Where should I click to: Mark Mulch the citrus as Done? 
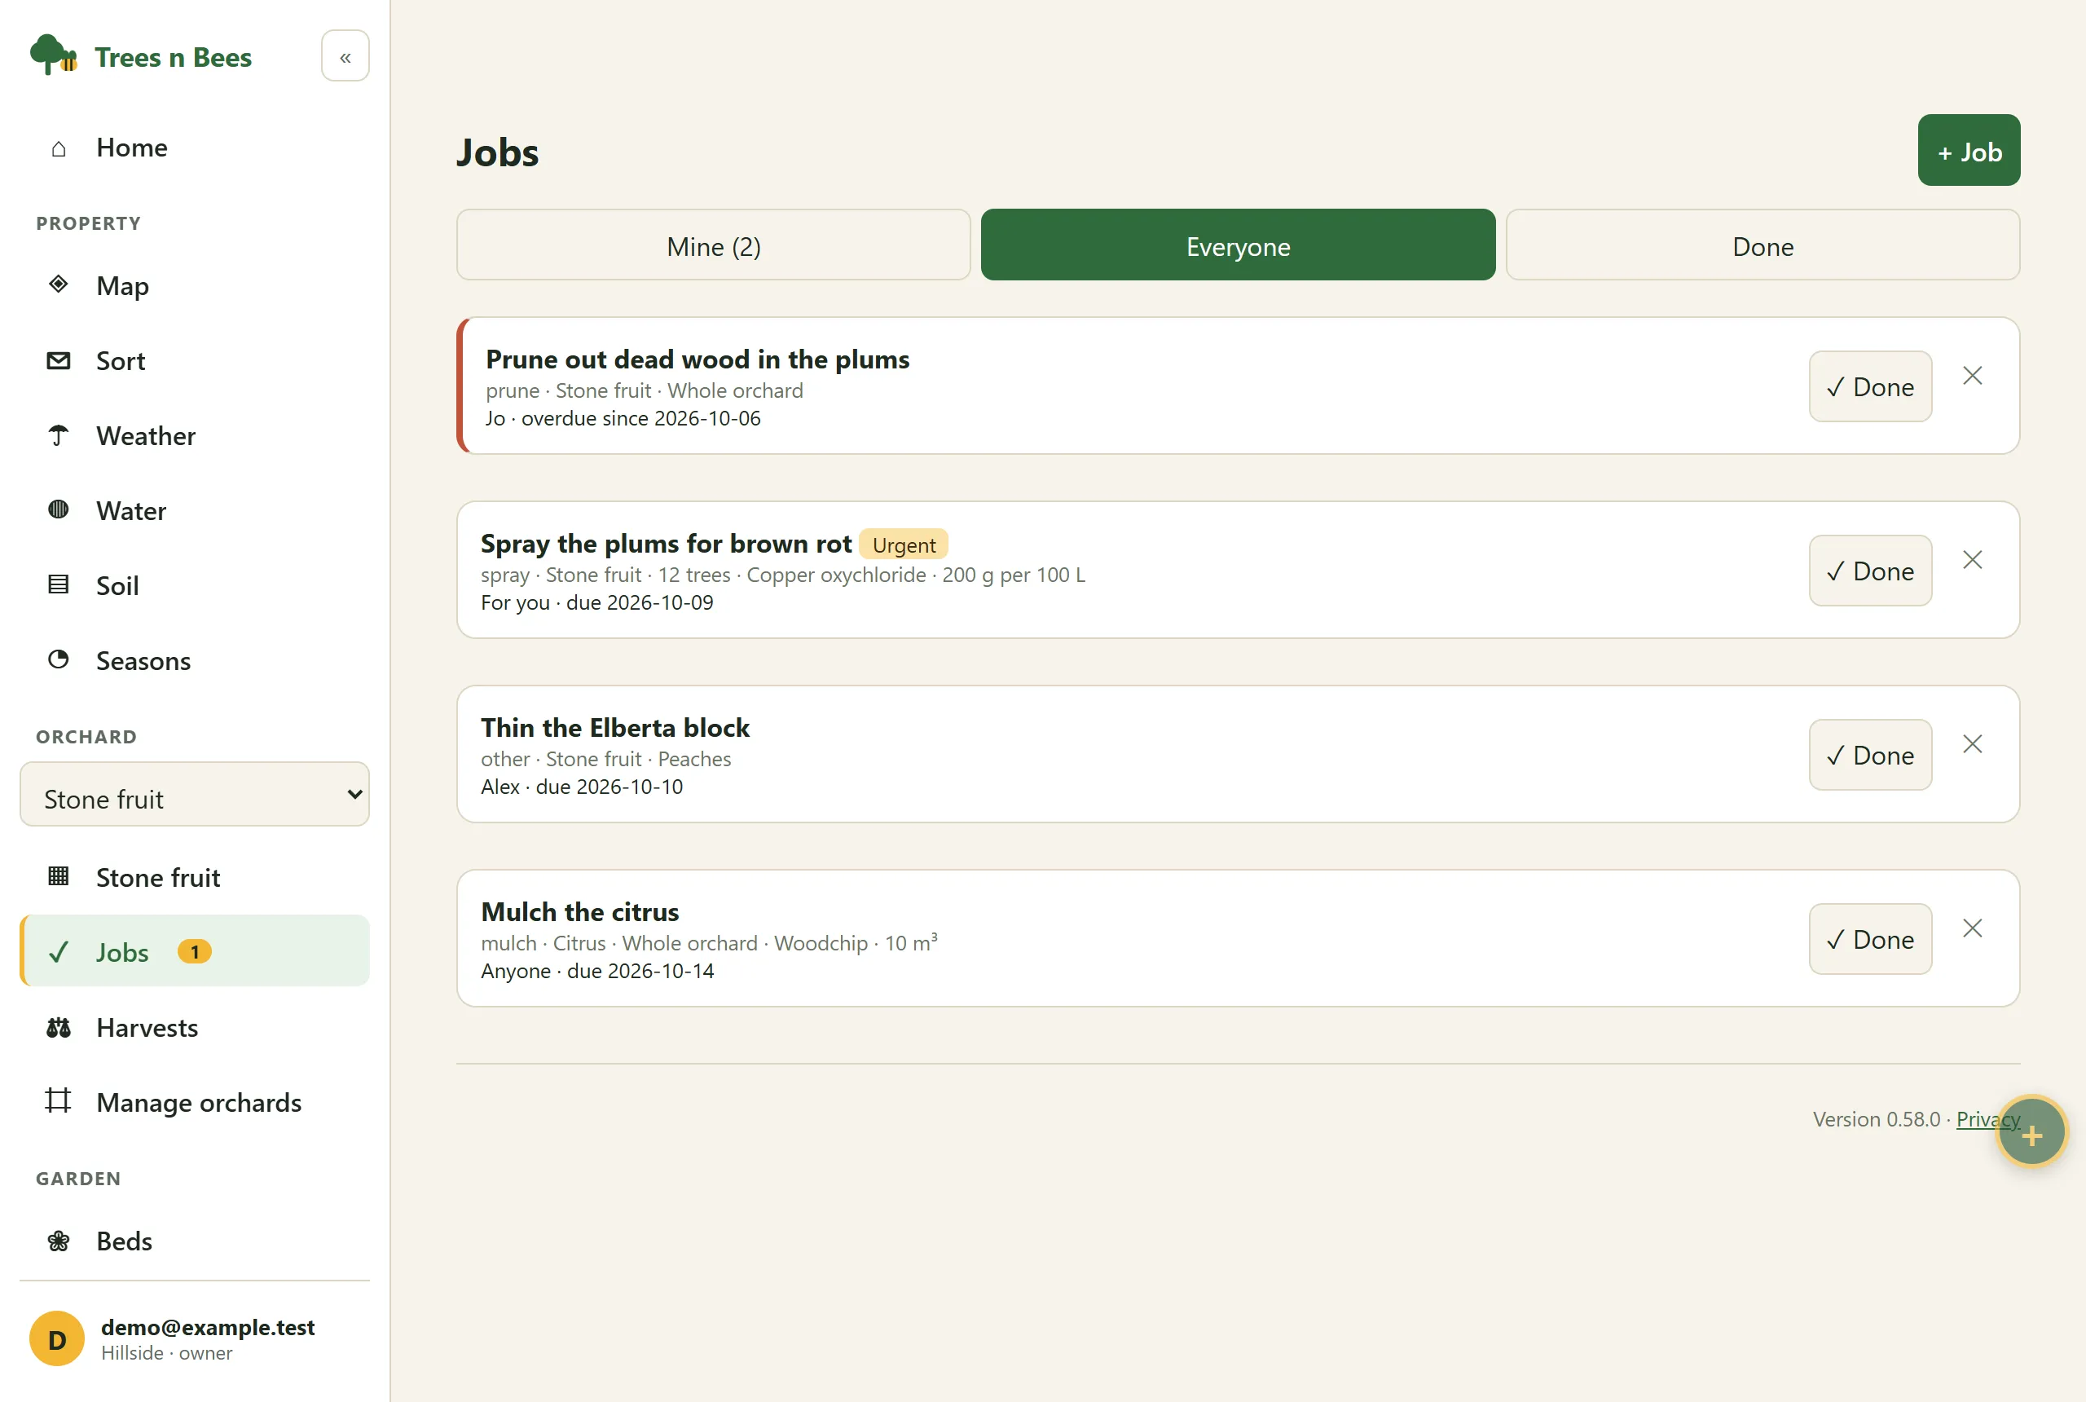coord(1871,939)
